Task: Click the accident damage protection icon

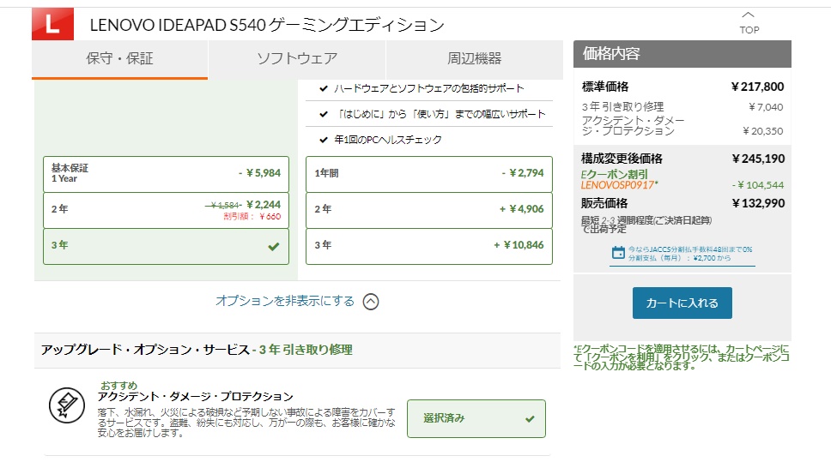Action: [x=67, y=405]
